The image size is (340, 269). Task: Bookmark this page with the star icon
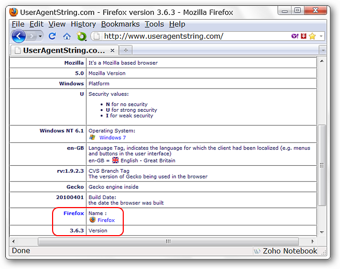312,36
